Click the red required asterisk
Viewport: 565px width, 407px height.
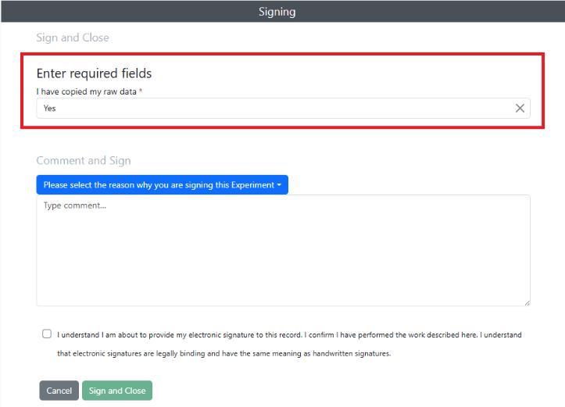point(141,91)
